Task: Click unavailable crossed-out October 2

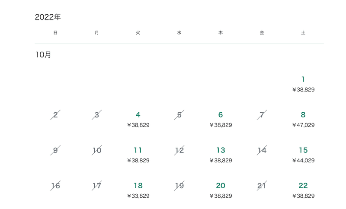Action: click(55, 115)
